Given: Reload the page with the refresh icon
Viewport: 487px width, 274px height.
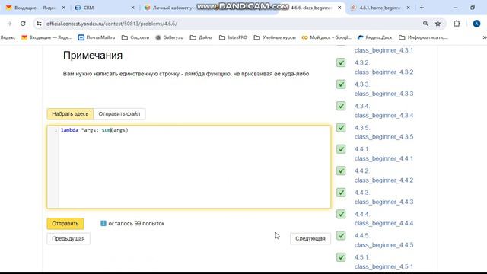Looking at the screenshot, I should (23, 24).
